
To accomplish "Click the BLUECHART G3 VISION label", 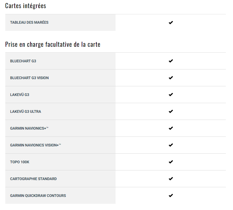I will tap(30, 78).
